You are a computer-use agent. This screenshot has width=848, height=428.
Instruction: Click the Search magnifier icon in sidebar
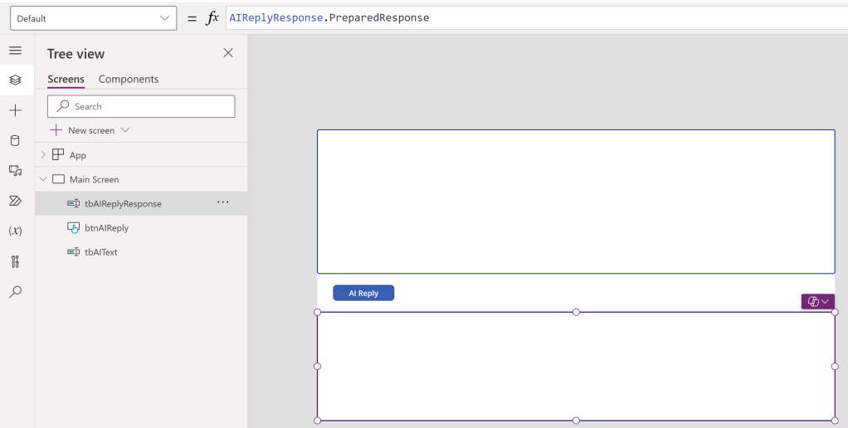click(15, 292)
